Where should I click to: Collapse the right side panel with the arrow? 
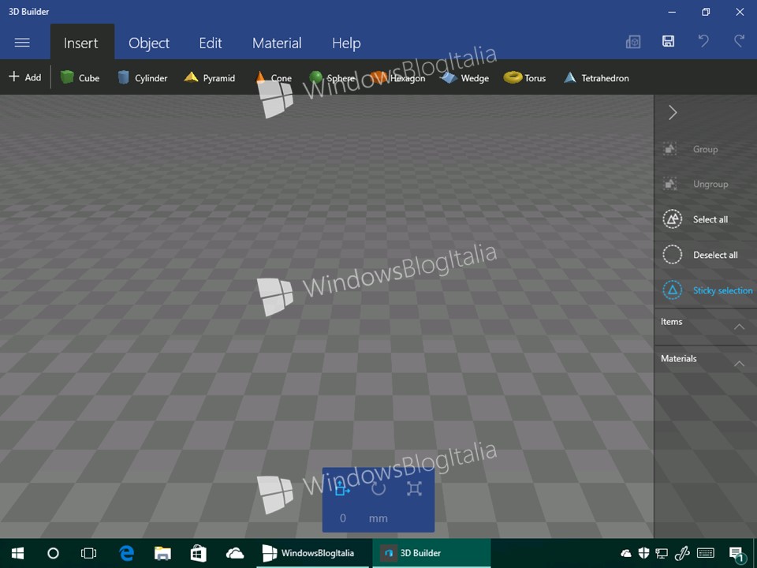pos(673,113)
